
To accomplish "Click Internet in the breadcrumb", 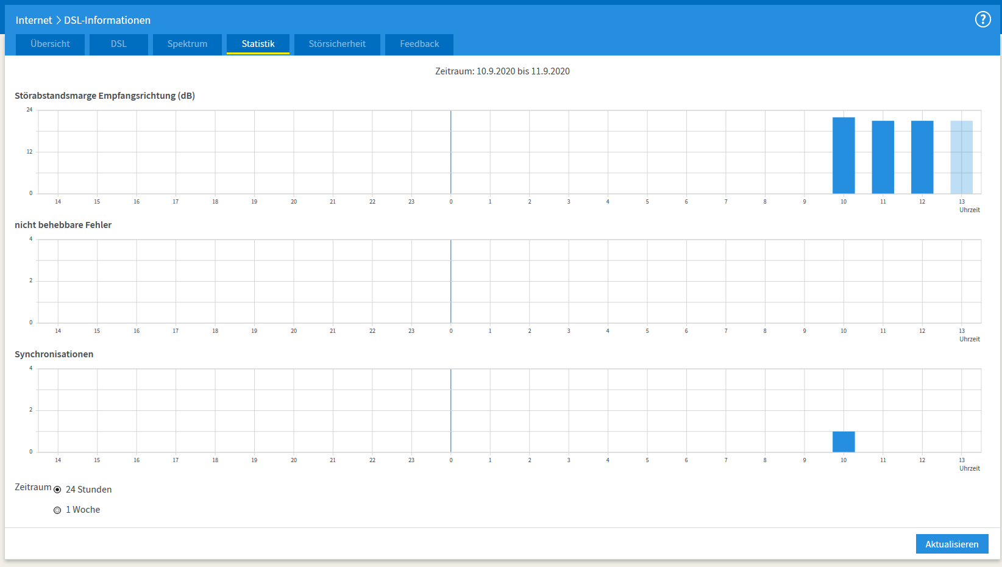I will [34, 20].
